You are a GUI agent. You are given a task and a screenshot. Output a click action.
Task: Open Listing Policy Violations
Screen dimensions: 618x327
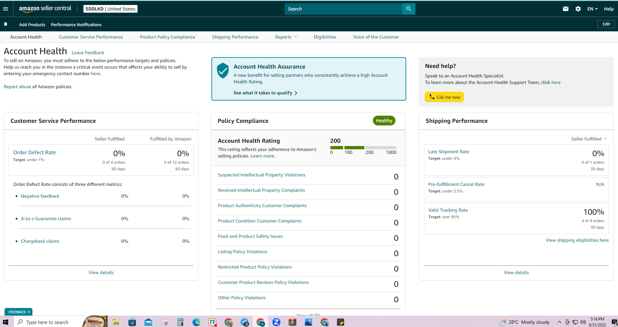242,252
